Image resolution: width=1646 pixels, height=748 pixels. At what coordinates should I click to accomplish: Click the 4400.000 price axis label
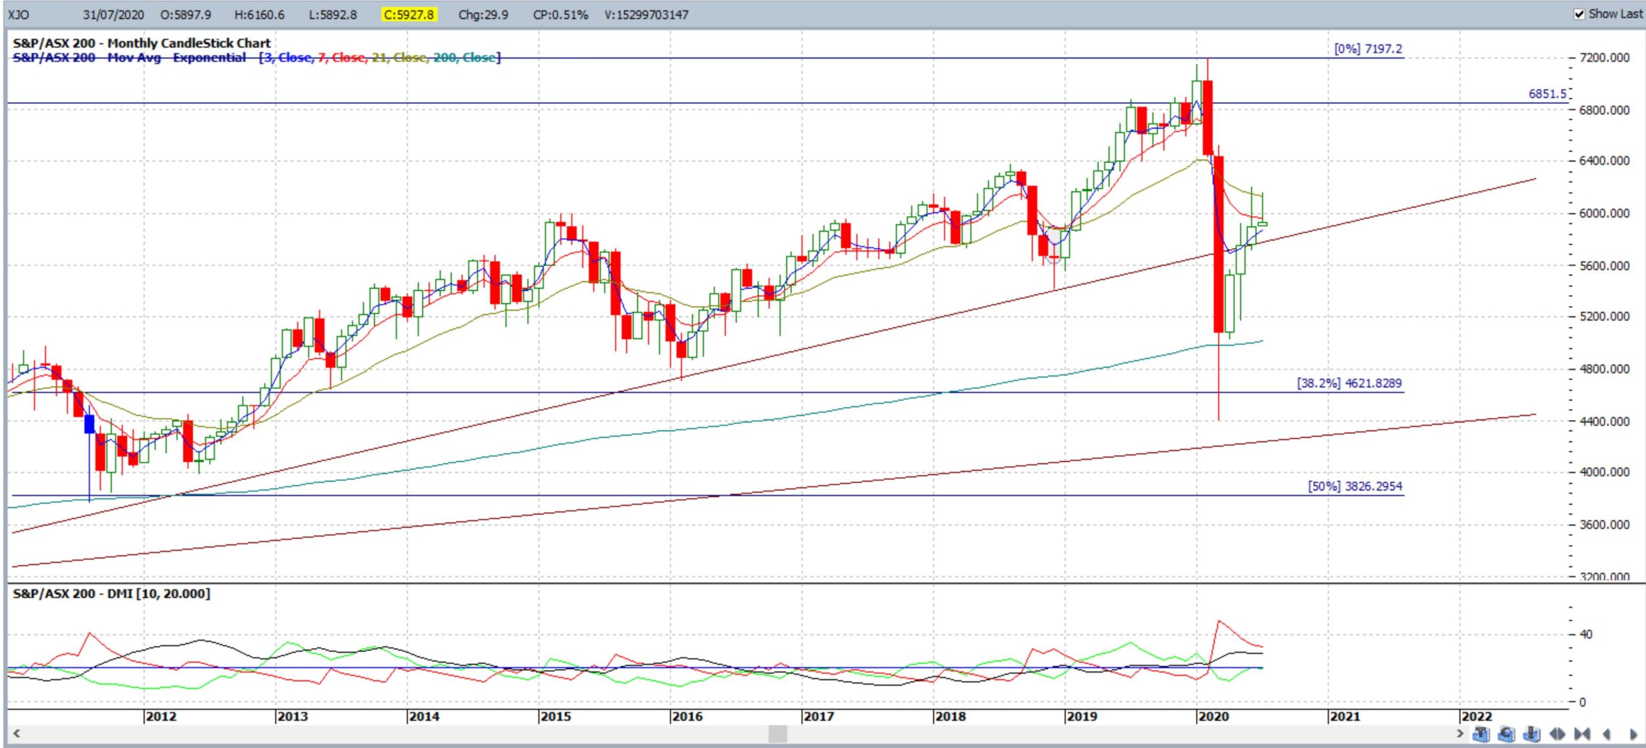tap(1605, 421)
